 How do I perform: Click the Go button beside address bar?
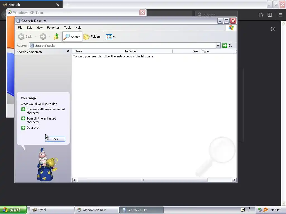(x=227, y=45)
